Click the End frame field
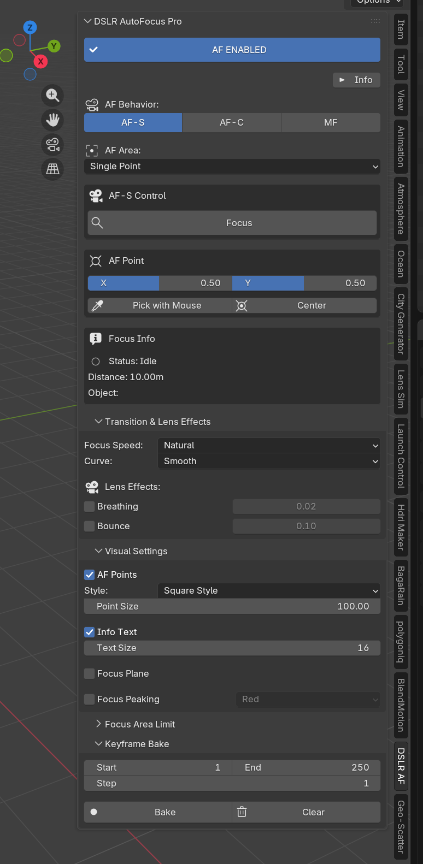423x864 pixels. point(307,767)
